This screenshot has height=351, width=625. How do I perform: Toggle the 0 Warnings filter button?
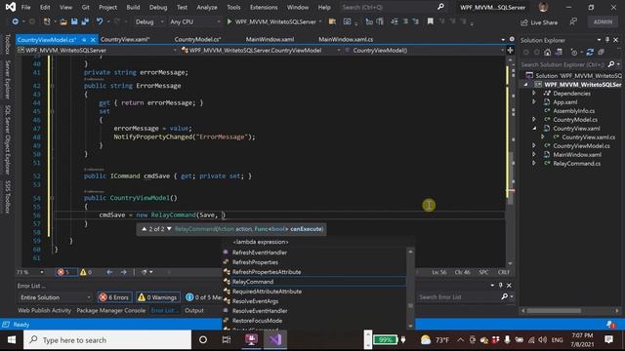click(x=158, y=297)
